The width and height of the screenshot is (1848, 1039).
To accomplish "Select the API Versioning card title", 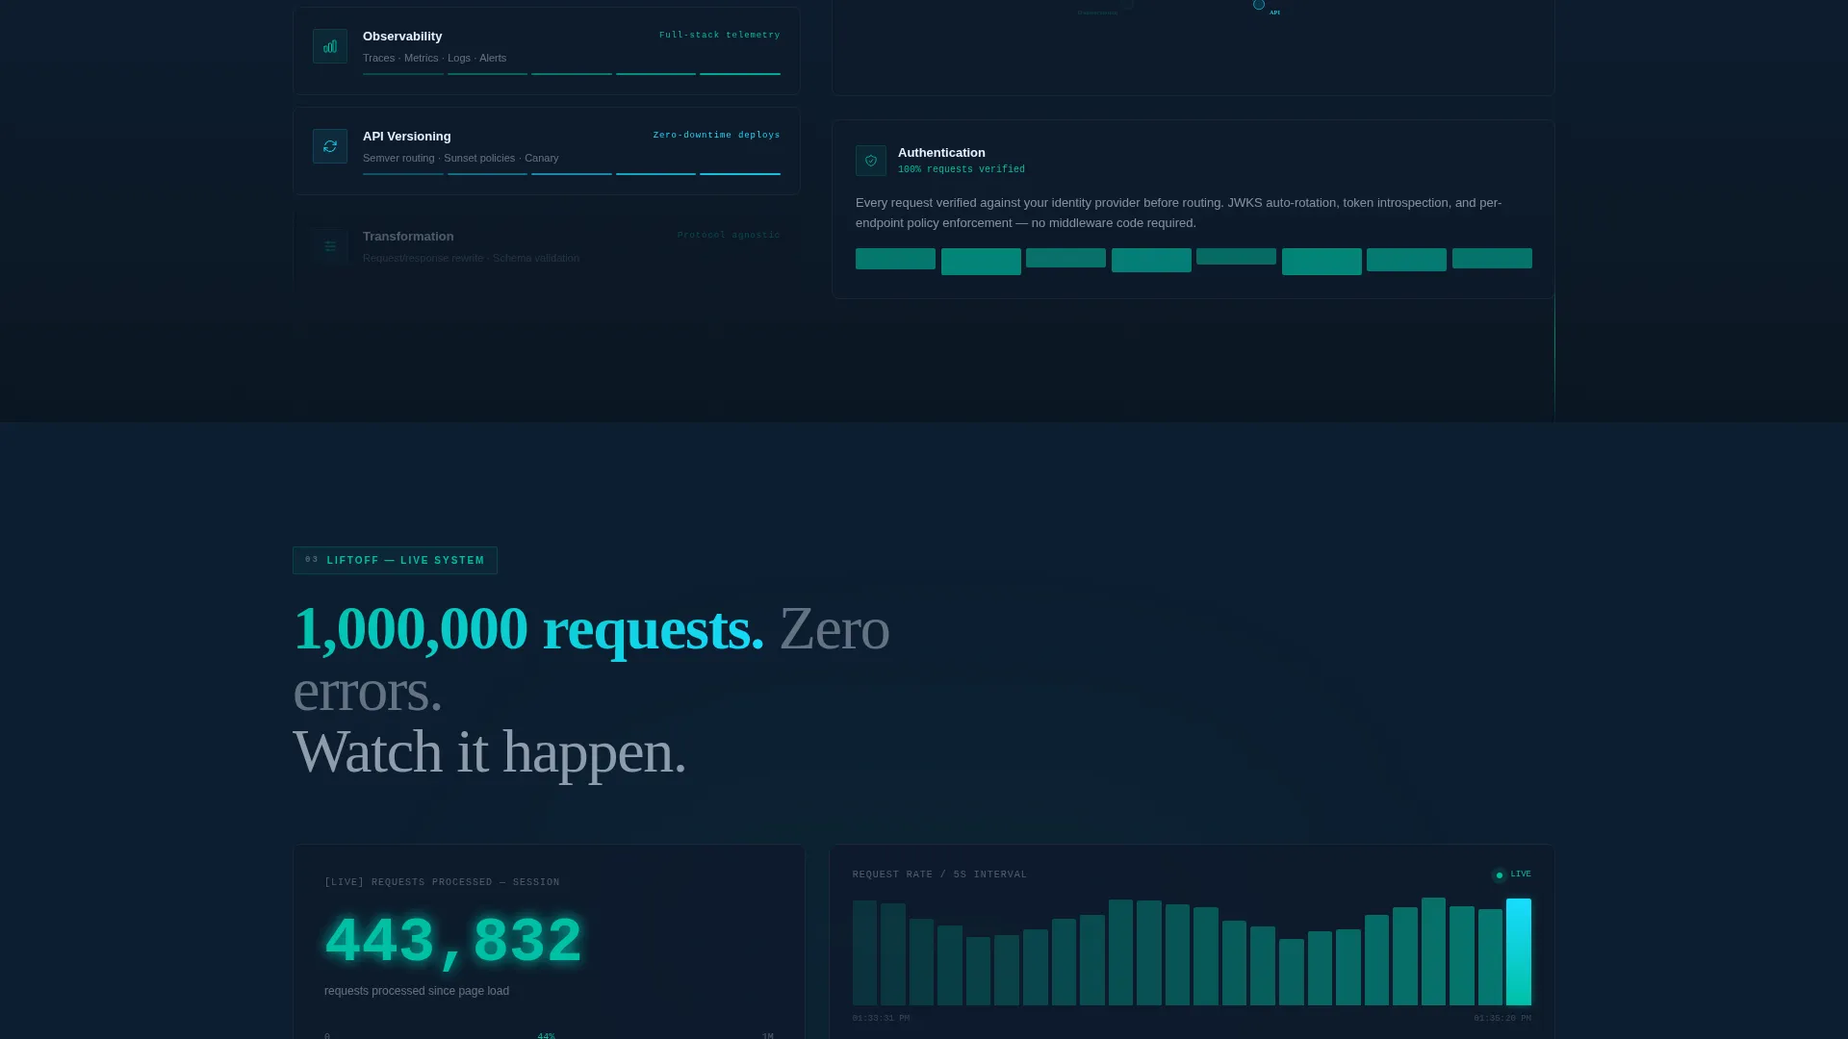I will click(407, 137).
